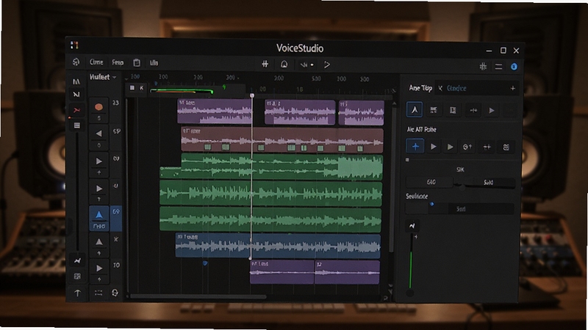Viewport: 588px width, 330px height.
Task: Click the VoiceStudio app logo icon
Action: click(74, 45)
